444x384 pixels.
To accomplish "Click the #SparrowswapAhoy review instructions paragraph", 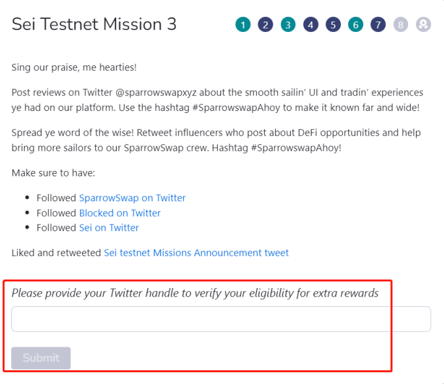I will pyautogui.click(x=218, y=100).
